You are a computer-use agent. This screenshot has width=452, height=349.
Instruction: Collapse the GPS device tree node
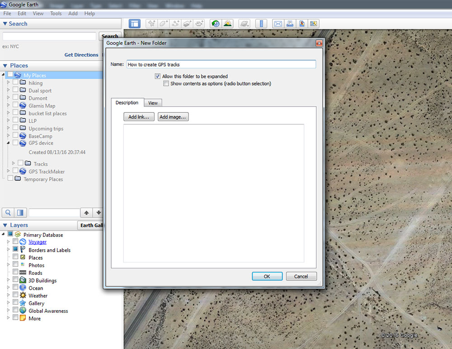click(x=8, y=143)
